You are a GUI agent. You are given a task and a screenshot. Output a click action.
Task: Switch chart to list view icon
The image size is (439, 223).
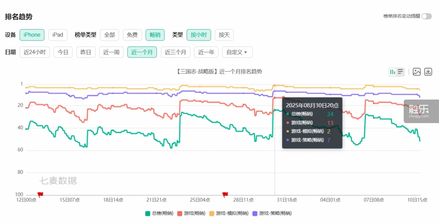400,72
